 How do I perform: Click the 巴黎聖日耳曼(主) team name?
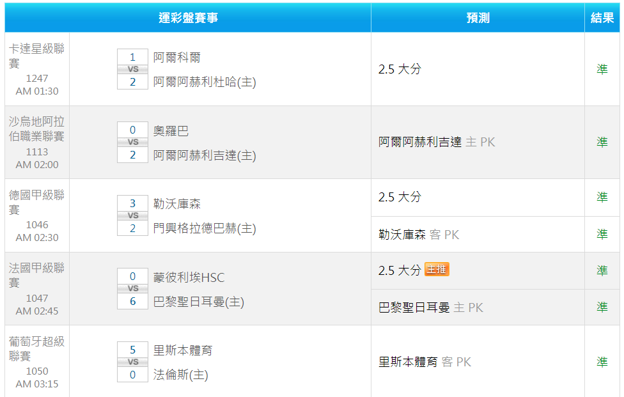pyautogui.click(x=199, y=302)
